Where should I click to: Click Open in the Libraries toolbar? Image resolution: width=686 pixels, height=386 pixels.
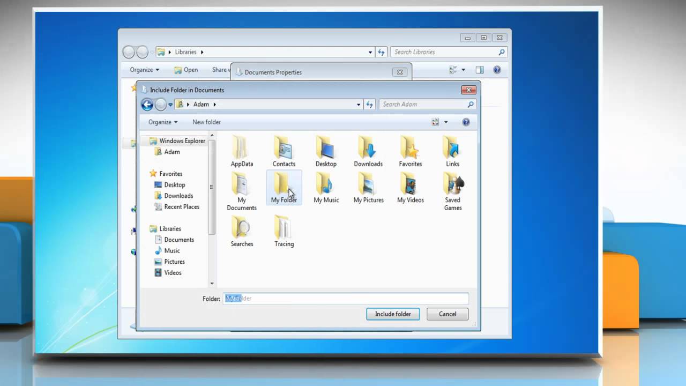pos(186,70)
